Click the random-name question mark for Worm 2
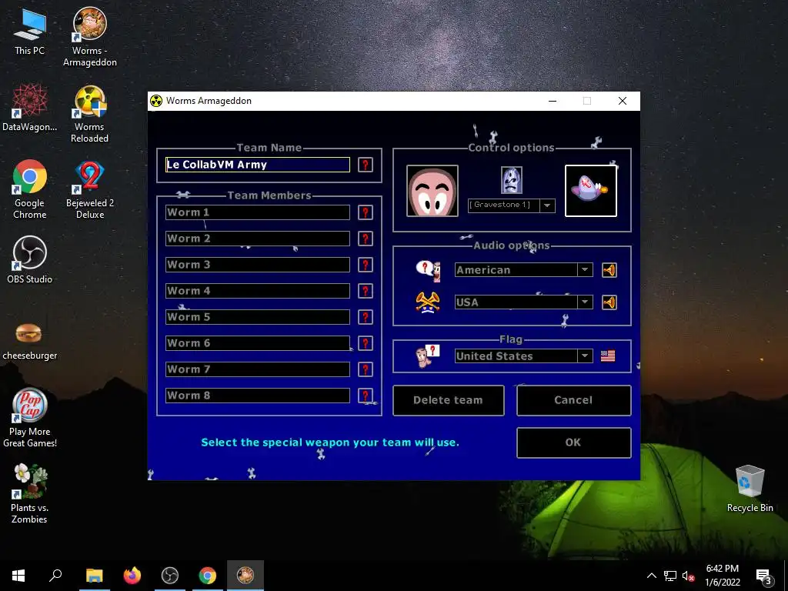Image resolution: width=788 pixels, height=591 pixels. coord(366,239)
